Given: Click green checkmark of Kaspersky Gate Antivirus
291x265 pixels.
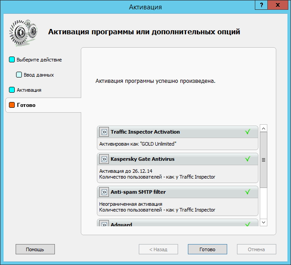Looking at the screenshot, I should click(x=248, y=159).
